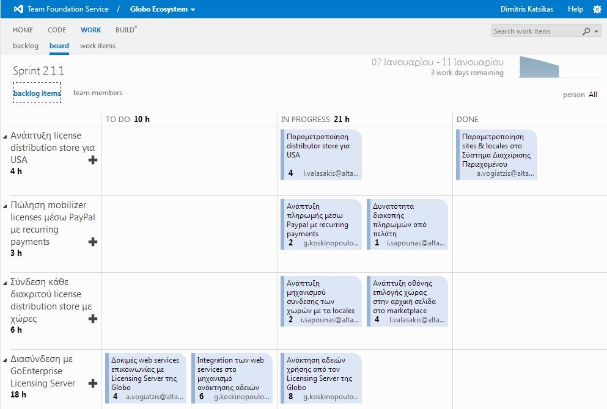This screenshot has width=607, height=409.
Task: Edit remaining hours 4 on distributor store card
Action: pyautogui.click(x=291, y=173)
